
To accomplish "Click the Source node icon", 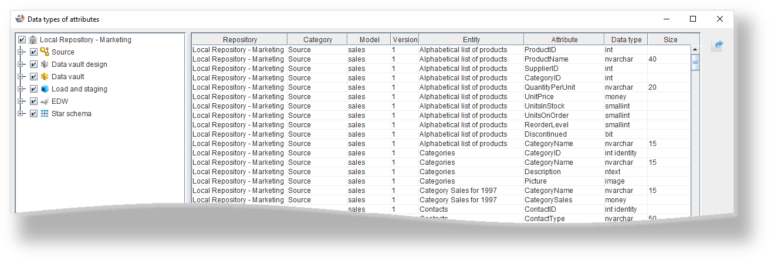I will coord(45,52).
